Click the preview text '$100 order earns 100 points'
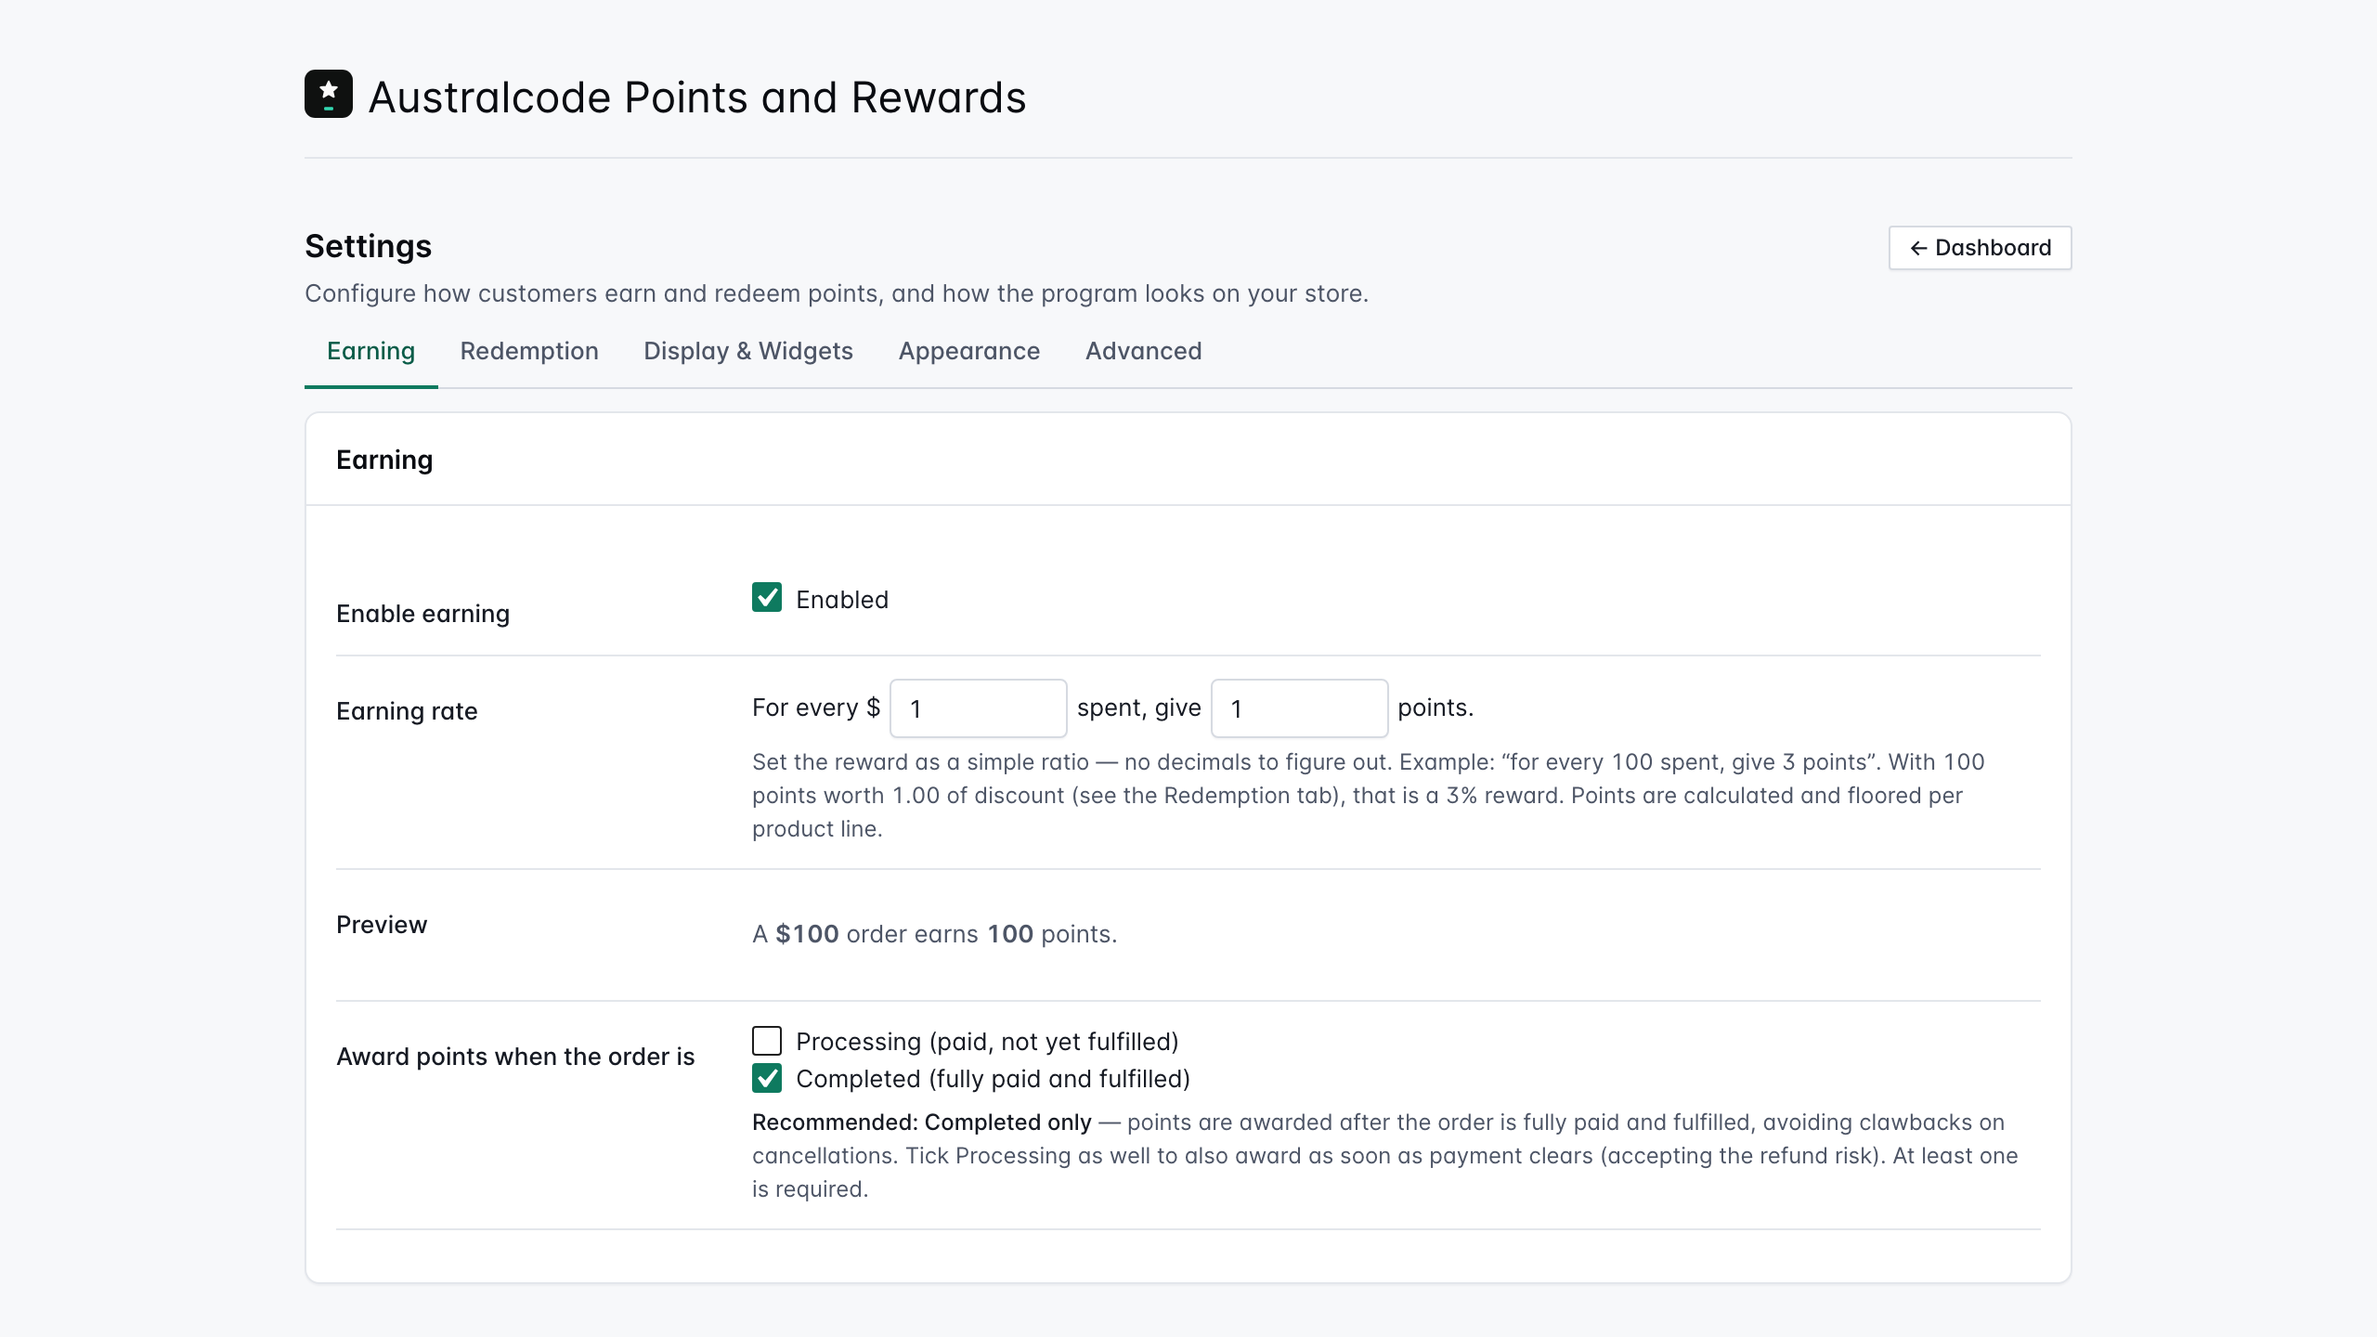2377x1337 pixels. tap(935, 934)
